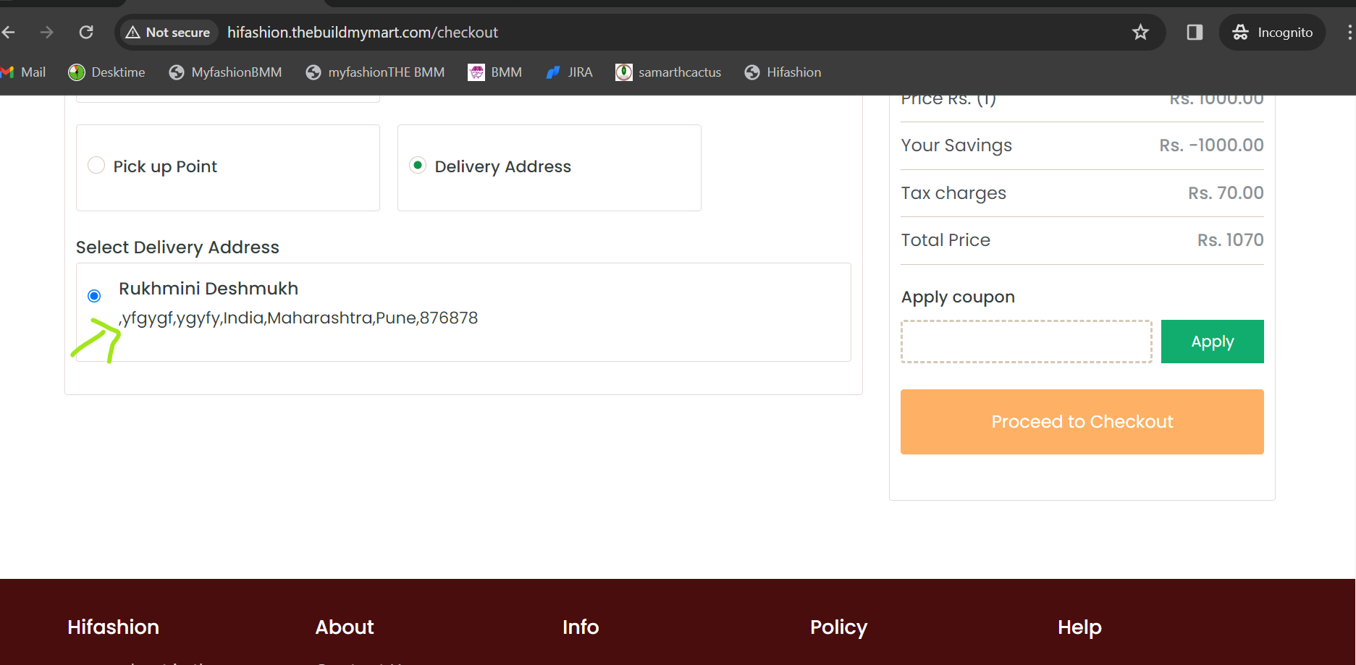
Task: Select the Pick up Point option
Action: pyautogui.click(x=96, y=166)
